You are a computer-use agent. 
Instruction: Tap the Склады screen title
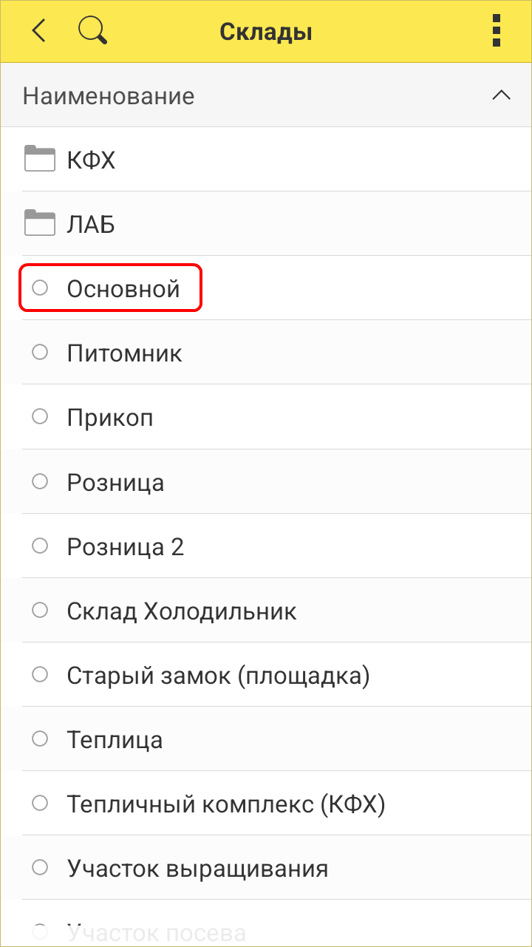[x=266, y=33]
